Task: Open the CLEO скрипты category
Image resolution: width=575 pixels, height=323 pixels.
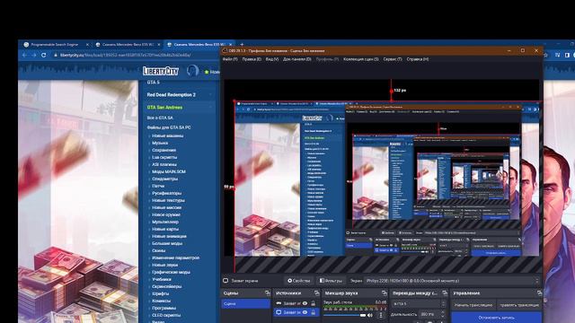Action: (x=166, y=315)
